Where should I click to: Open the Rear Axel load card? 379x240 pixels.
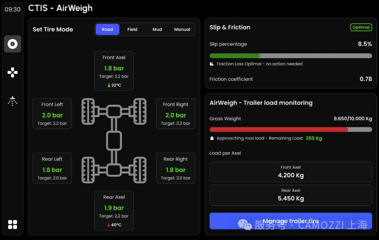(291, 195)
